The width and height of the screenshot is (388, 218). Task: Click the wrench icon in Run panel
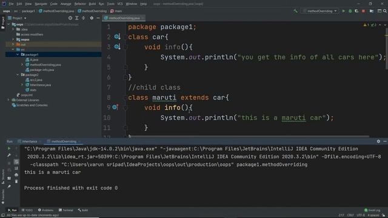pyautogui.click(x=9, y=155)
